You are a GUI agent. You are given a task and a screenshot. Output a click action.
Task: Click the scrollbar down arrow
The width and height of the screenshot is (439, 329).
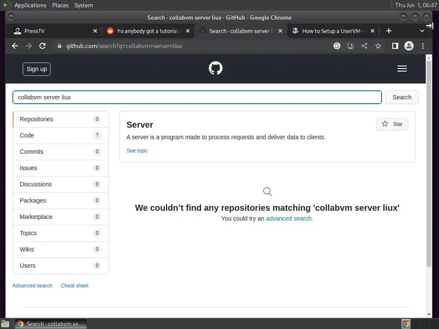coord(429,314)
